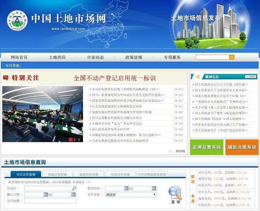Open news 安徽加强自然资源市场领域失信者联合惩戒
Viewport: 260px width, 211px height.
click(x=121, y=112)
